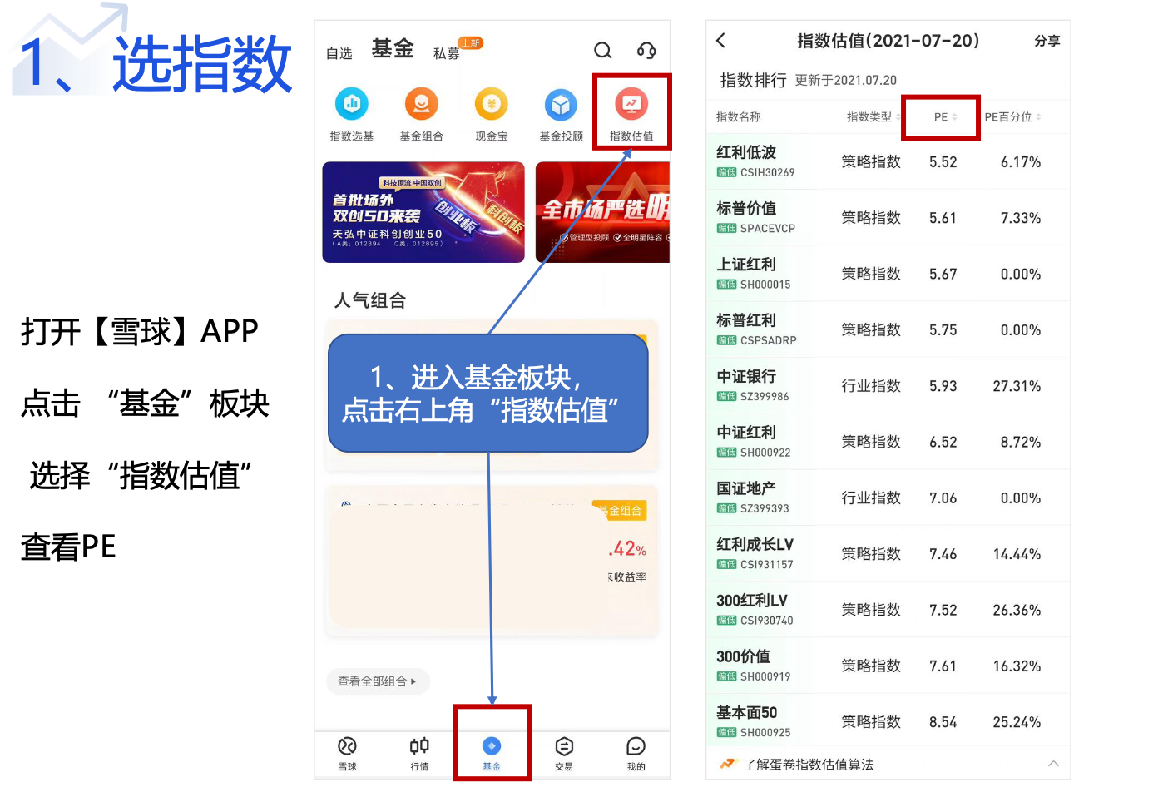Viewport: 1163px width, 797px height.
Task: Click the 人气组合 section heading
Action: click(370, 300)
